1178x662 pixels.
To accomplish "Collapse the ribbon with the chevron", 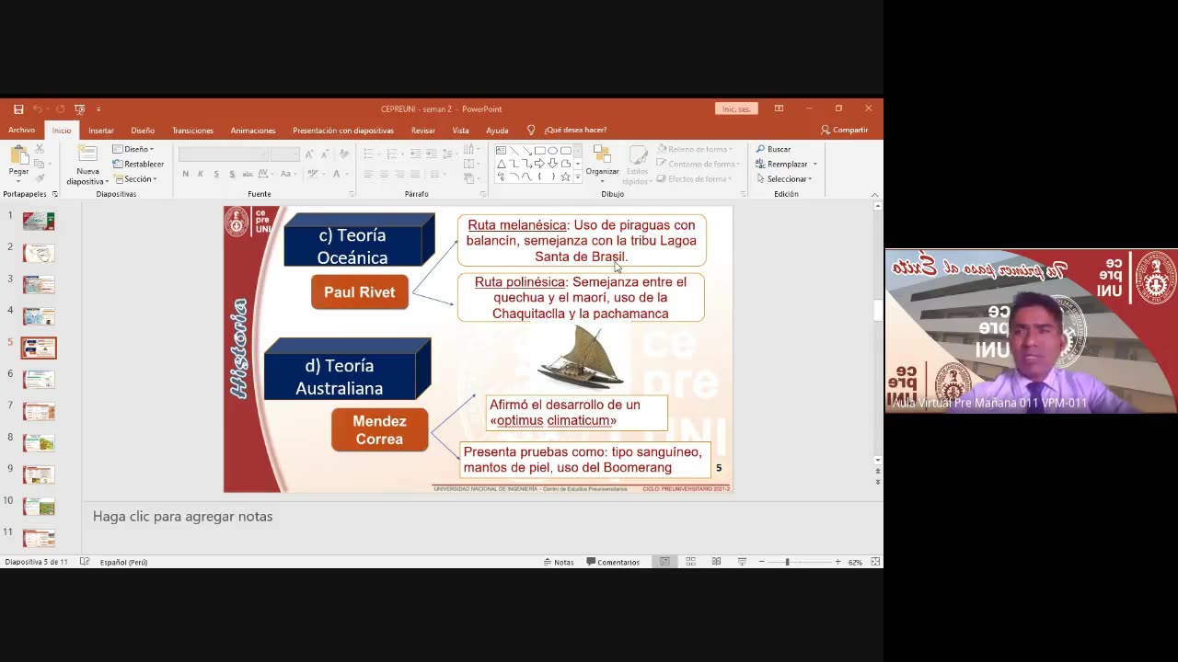I will click(874, 194).
